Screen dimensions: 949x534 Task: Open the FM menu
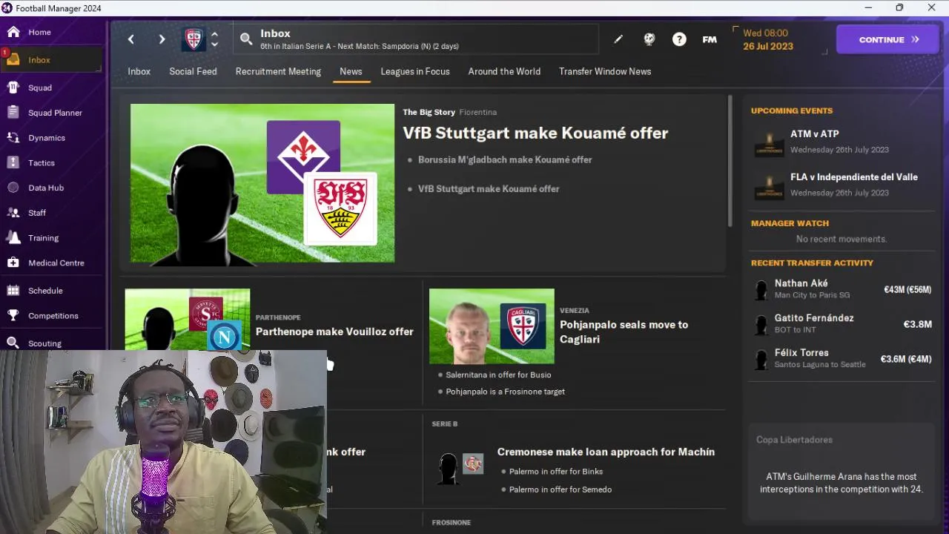pos(710,39)
